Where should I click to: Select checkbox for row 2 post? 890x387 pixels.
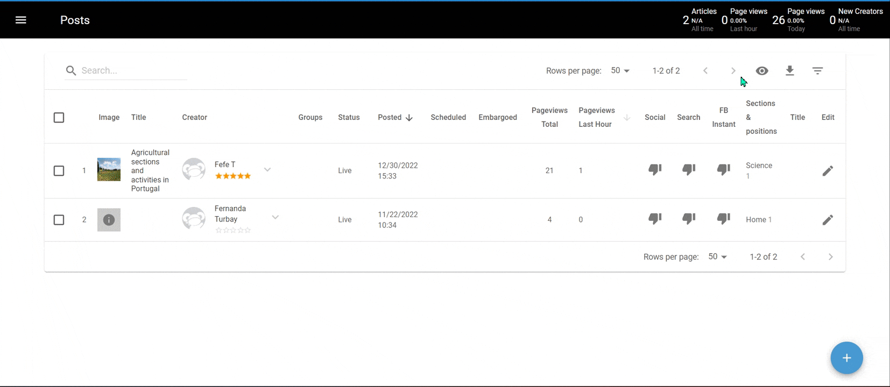coord(59,220)
